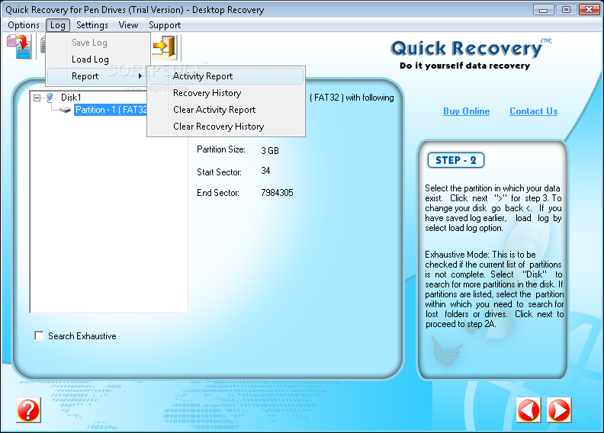Close the window with red X

[589, 10]
